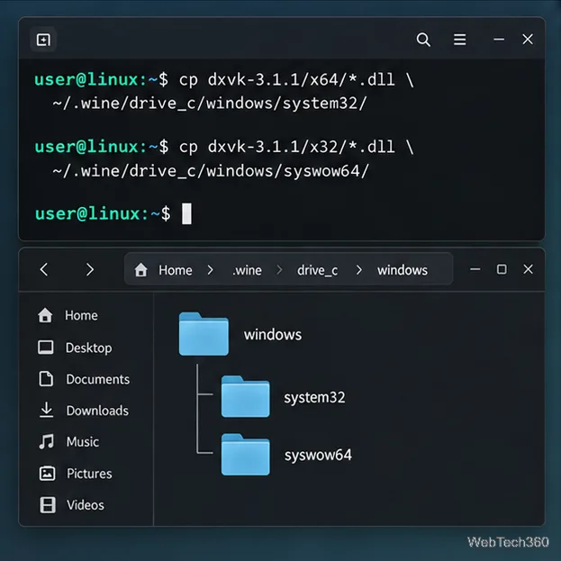The image size is (561, 561).
Task: Open Videos in the sidebar
Action: [x=86, y=505]
